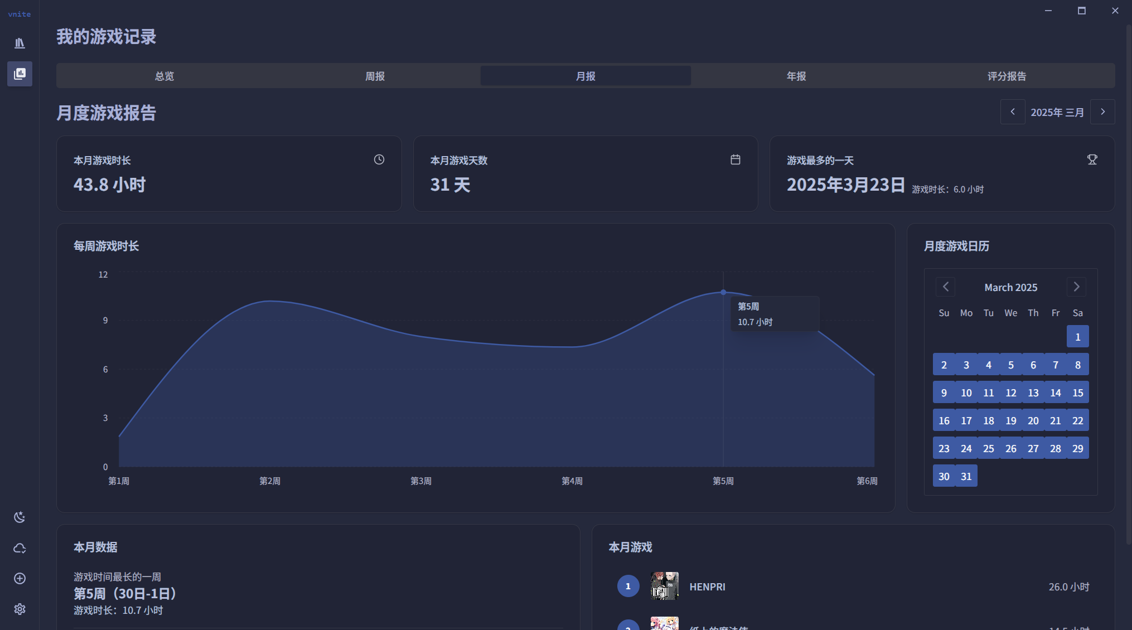The width and height of the screenshot is (1132, 630).
Task: Click the trophy icon in top-day card
Action: pos(1092,159)
